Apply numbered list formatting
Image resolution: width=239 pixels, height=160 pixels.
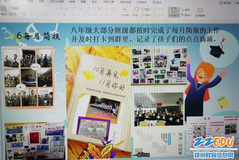(x=81, y=8)
